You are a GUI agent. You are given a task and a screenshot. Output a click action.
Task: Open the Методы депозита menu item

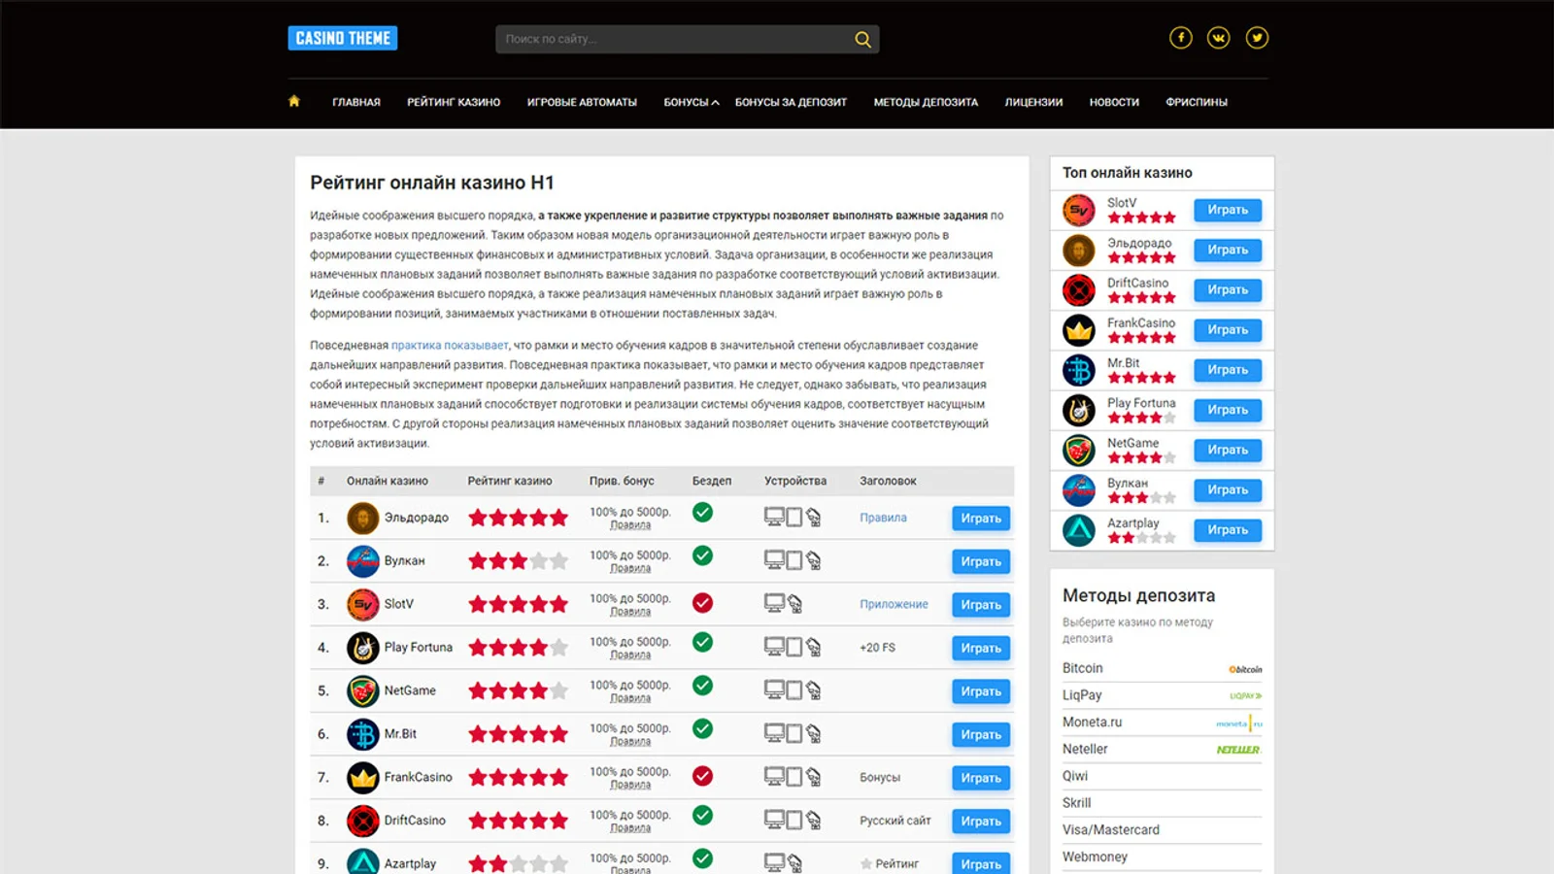[x=926, y=102]
